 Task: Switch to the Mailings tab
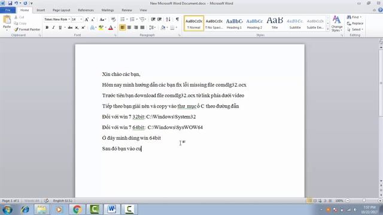108,10
